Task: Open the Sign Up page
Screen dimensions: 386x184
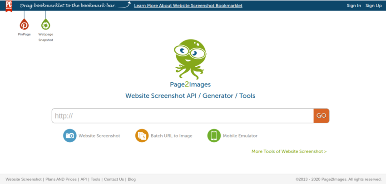Action: [373, 6]
